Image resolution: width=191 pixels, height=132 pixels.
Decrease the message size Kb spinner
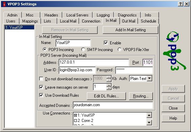pos(109,80)
